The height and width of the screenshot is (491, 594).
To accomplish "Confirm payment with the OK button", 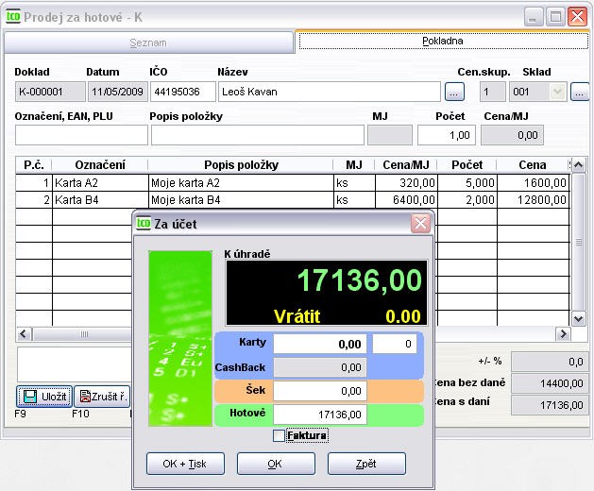I will coord(275,464).
